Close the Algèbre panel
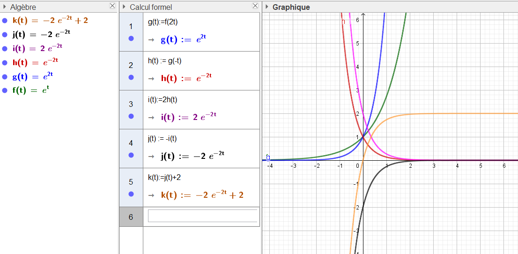 coord(112,6)
